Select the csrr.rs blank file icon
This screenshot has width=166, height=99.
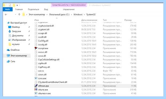point(36,71)
